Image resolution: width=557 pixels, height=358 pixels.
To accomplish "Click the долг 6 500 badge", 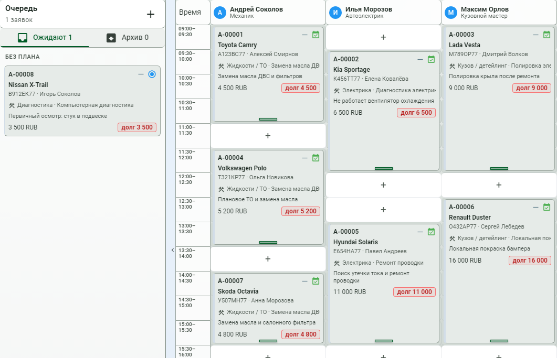I will tap(416, 113).
